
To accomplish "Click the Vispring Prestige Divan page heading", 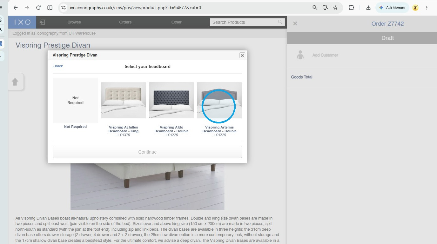I will [x=53, y=45].
